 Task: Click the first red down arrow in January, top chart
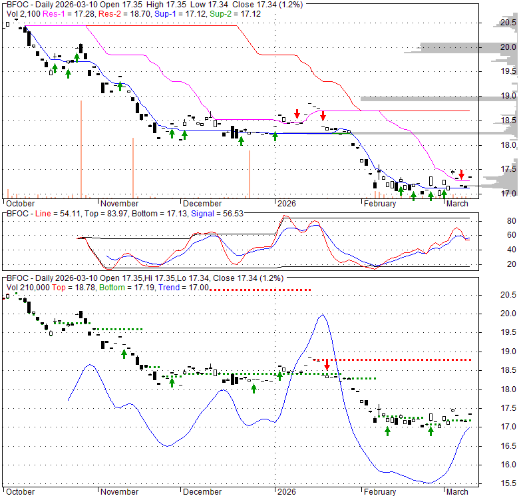[x=297, y=114]
